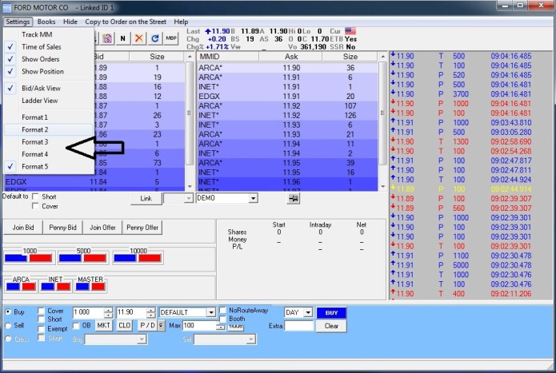This screenshot has width=556, height=373.
Task: Click Copy to Order on the Street
Action: (x=126, y=22)
